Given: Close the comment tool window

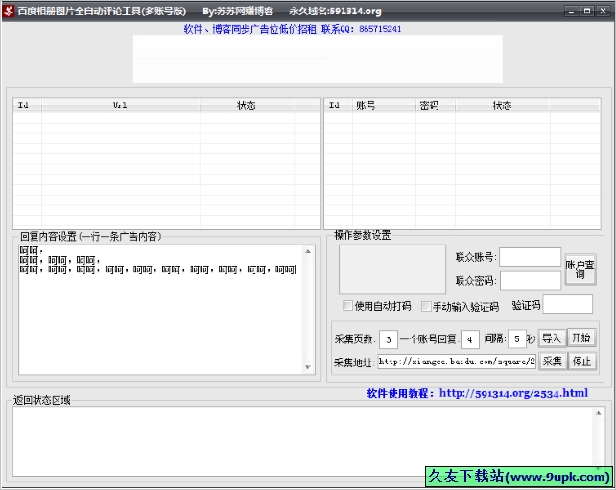Looking at the screenshot, I should pyautogui.click(x=603, y=11).
